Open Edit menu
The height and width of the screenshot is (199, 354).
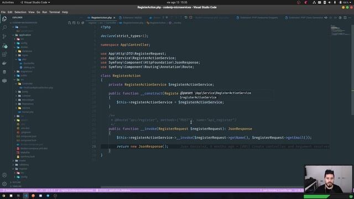point(10,12)
